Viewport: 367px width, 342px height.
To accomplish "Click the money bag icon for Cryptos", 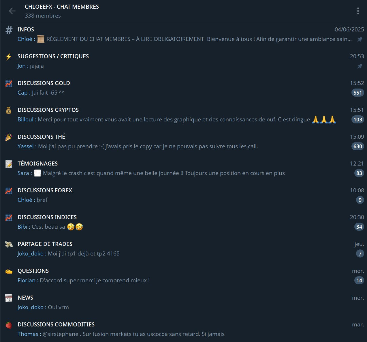I will [x=9, y=110].
